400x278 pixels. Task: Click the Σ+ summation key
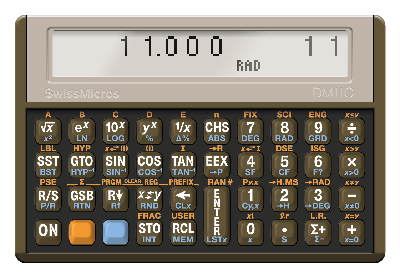(318, 232)
